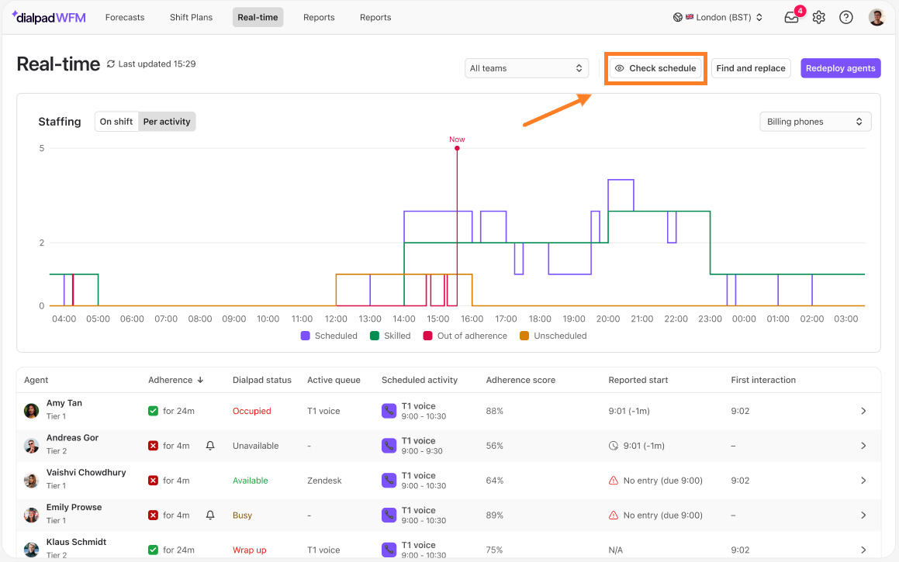
Task: Go to the Shift Plans tab
Action: click(191, 17)
